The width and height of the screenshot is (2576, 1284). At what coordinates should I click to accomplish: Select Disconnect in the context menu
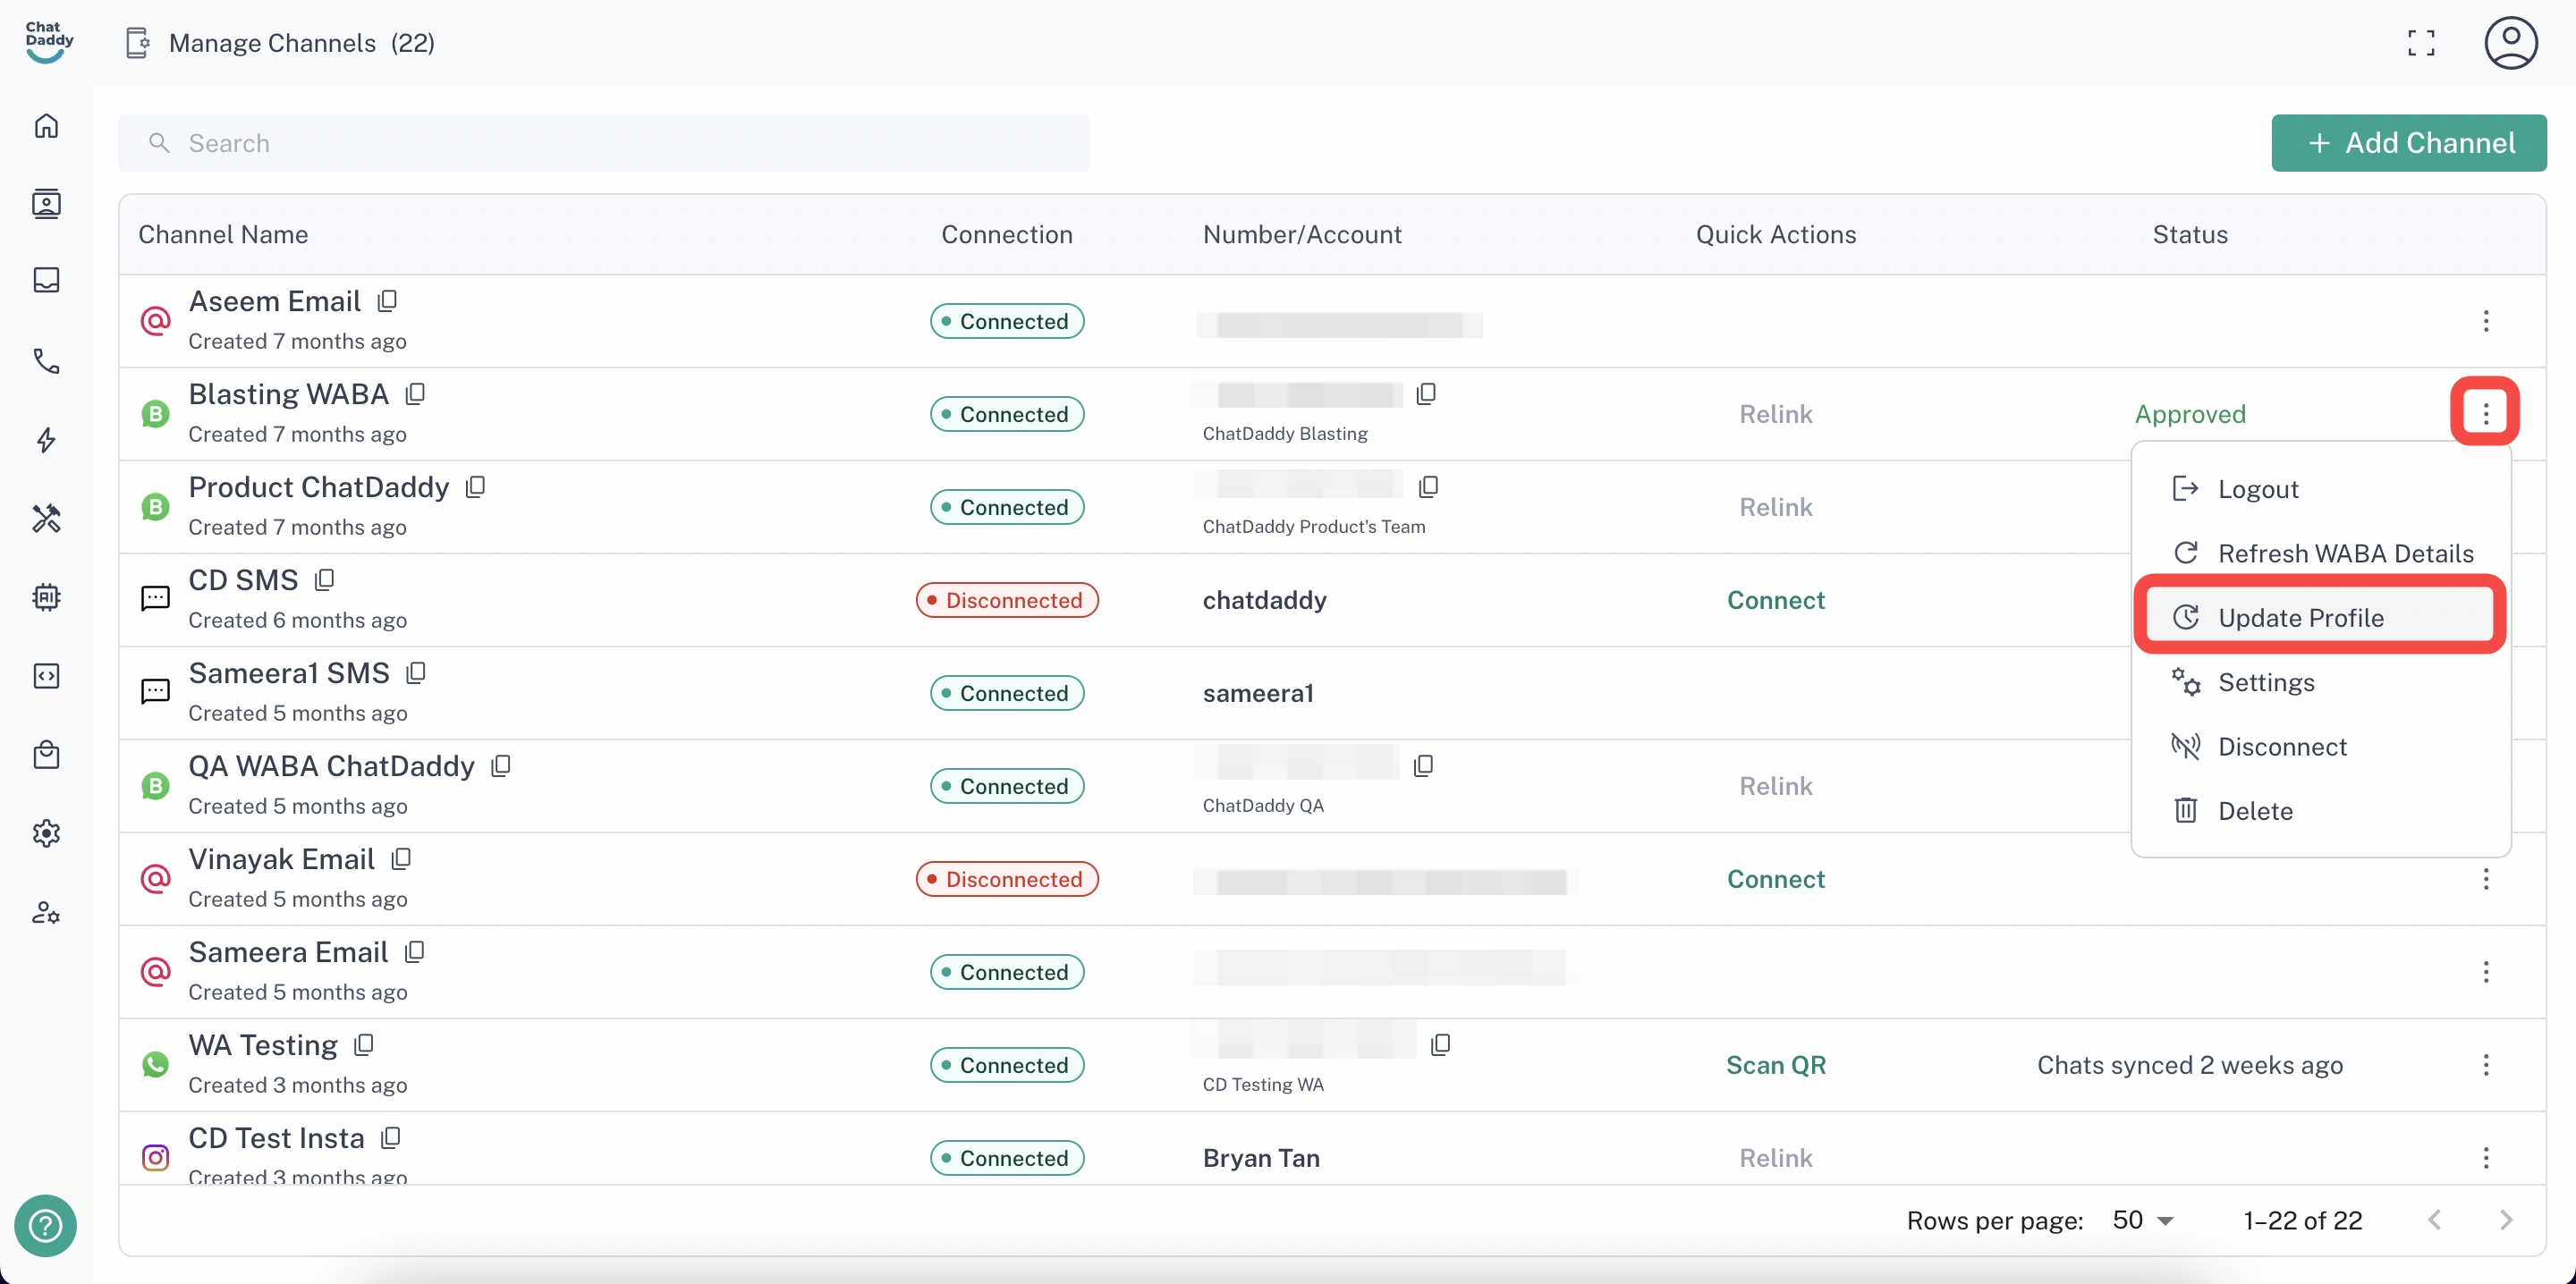pyautogui.click(x=2281, y=746)
